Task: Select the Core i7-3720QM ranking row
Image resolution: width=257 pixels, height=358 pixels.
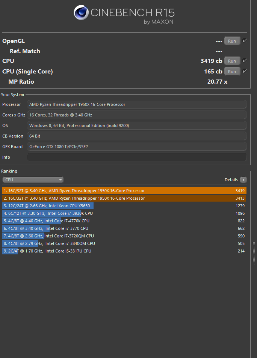Action: [124, 236]
